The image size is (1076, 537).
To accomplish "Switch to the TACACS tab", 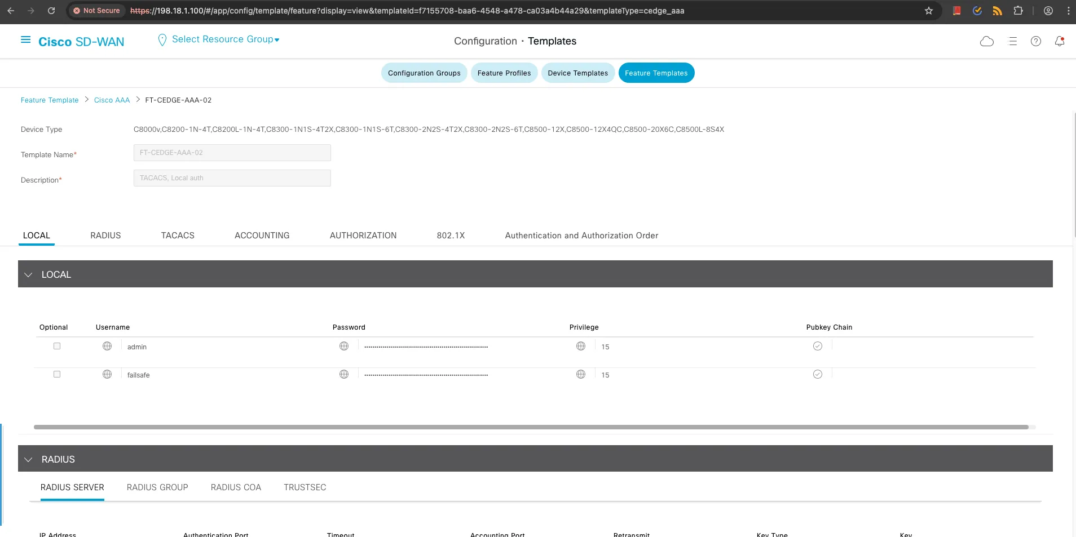I will pyautogui.click(x=178, y=235).
